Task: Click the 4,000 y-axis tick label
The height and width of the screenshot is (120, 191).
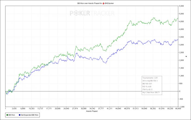Action: pos(181,29)
